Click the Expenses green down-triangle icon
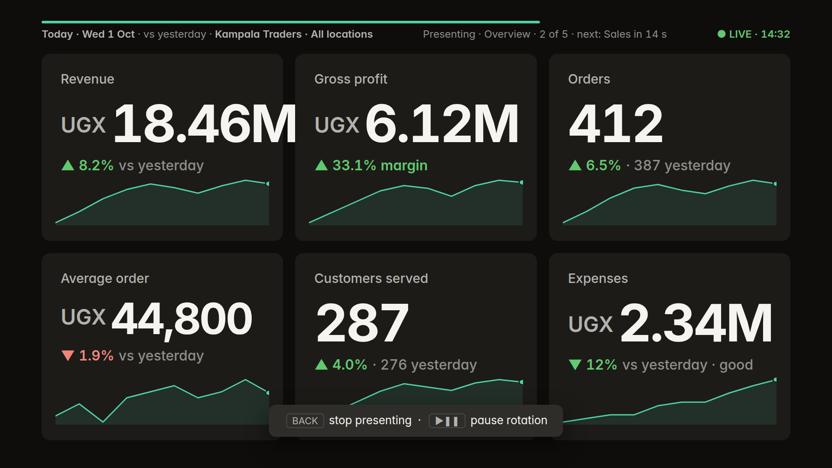 click(x=575, y=364)
